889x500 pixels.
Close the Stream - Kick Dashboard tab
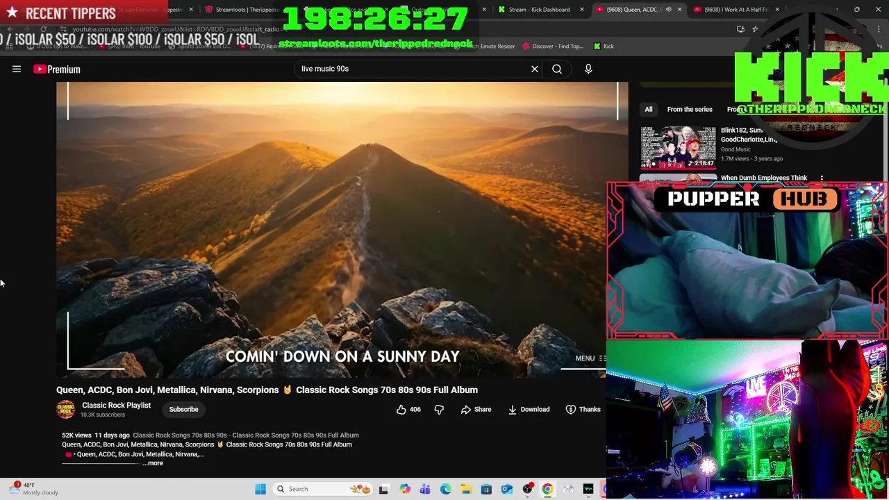point(582,10)
